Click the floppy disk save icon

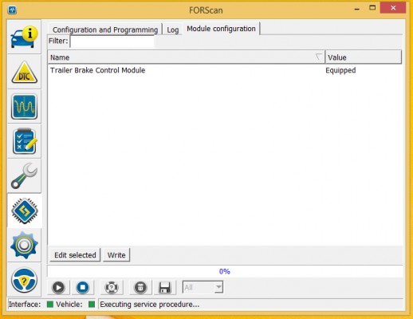tap(165, 287)
